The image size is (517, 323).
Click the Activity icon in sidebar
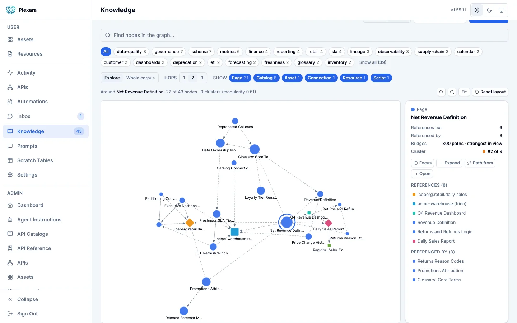(10, 73)
